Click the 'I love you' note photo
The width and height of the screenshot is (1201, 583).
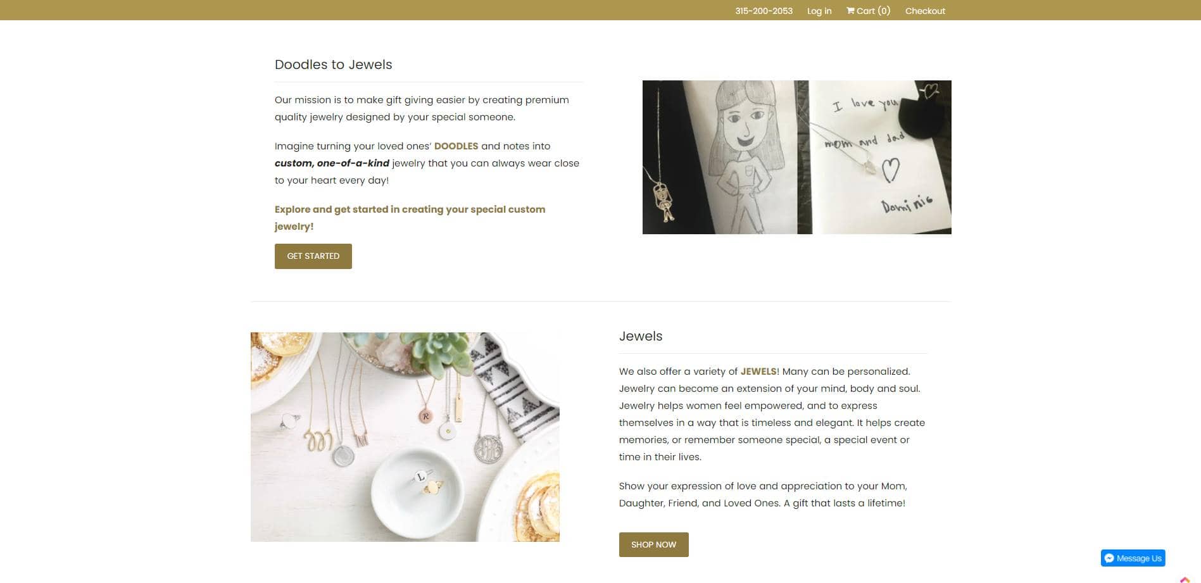tap(881, 157)
